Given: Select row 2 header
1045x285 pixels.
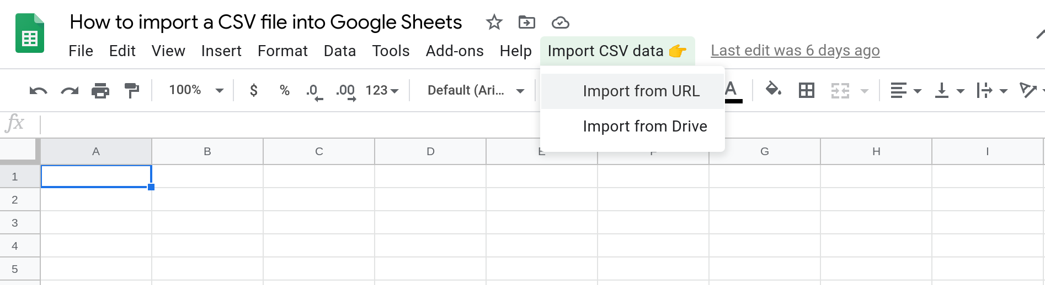Looking at the screenshot, I should (20, 200).
